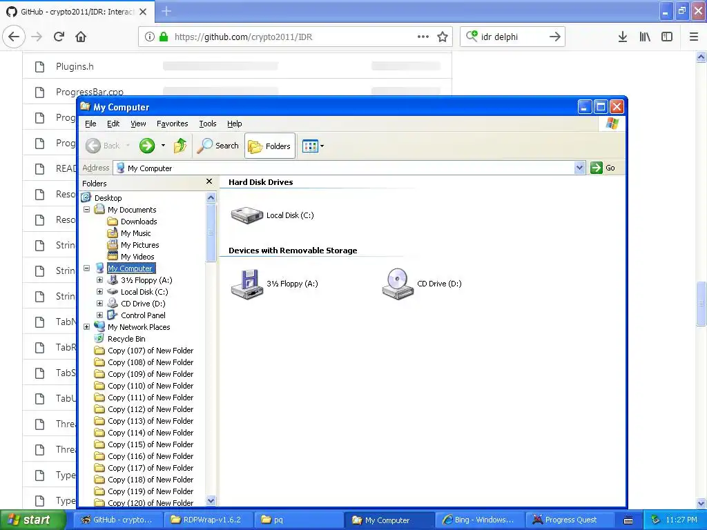
Task: Open the Favorites menu
Action: coord(172,124)
